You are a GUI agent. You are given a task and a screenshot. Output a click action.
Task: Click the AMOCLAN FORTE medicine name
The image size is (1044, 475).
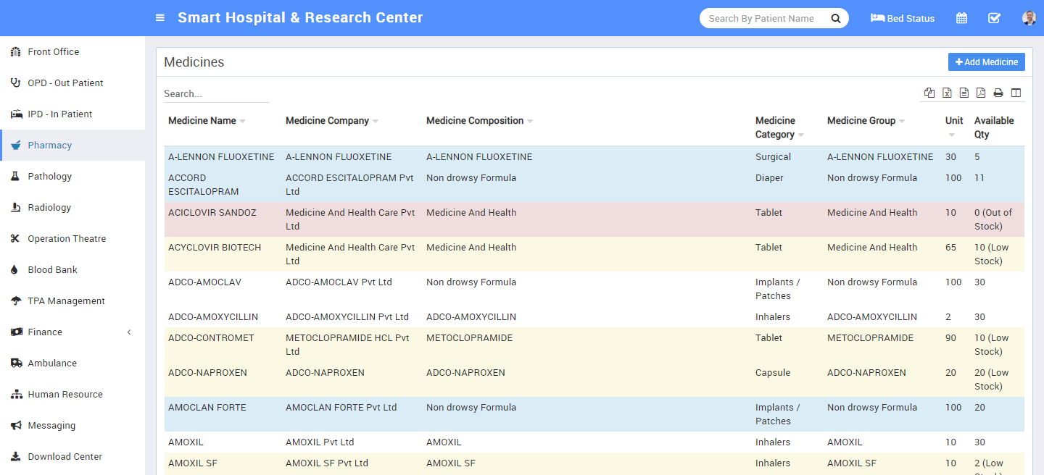[207, 408]
